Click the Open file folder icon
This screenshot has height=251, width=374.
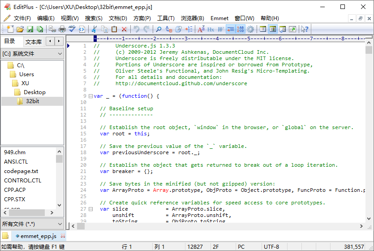click(20, 29)
